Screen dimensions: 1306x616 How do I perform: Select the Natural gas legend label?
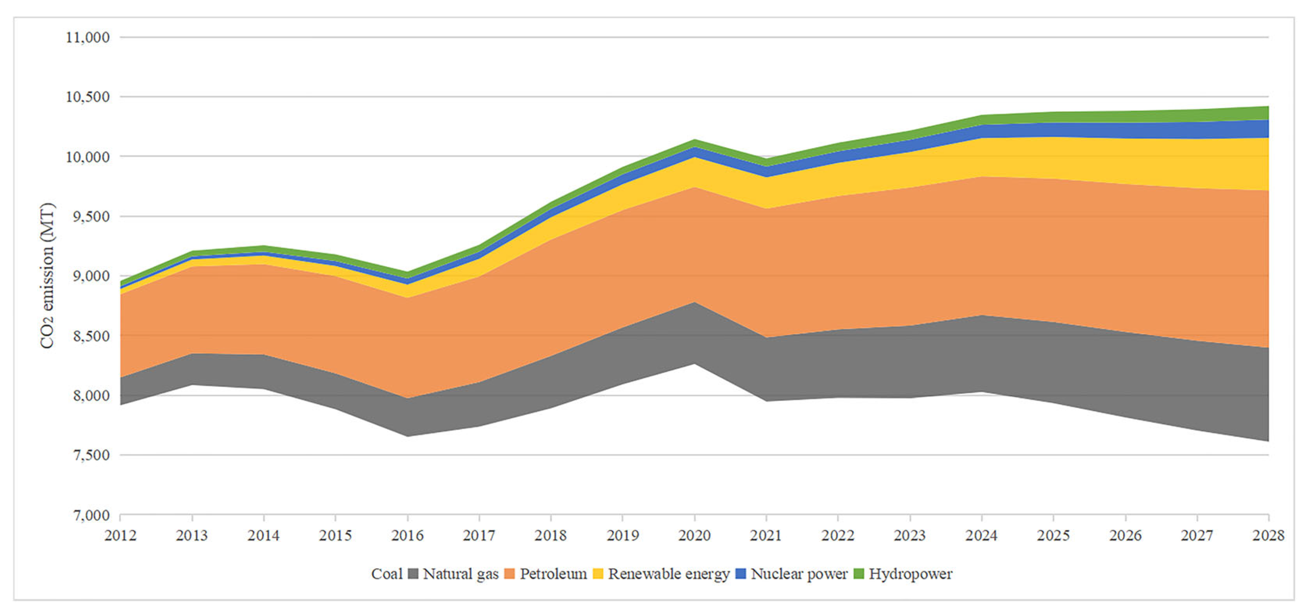pos(460,574)
